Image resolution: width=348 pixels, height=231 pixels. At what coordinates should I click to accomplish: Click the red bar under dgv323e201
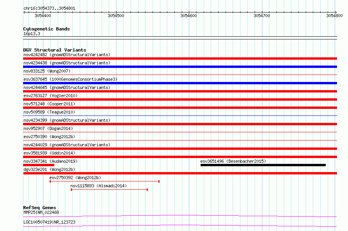pyautogui.click(x=180, y=173)
